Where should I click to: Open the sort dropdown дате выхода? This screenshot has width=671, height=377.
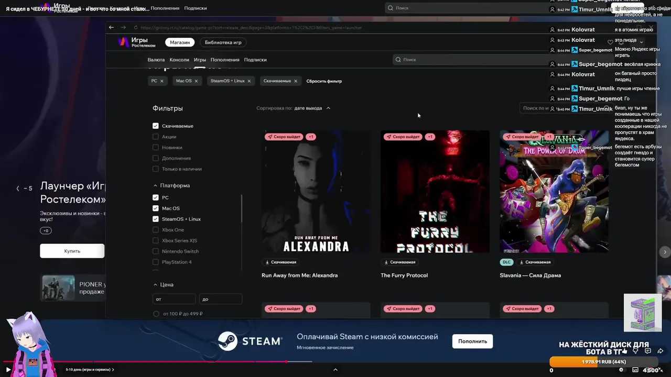click(312, 108)
